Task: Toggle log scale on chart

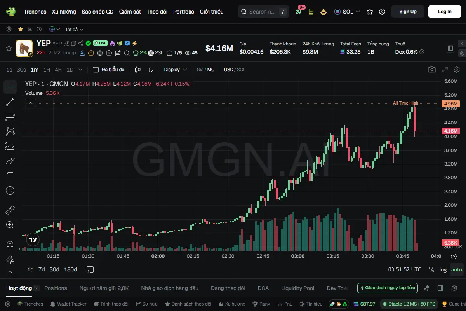Action: (443, 269)
